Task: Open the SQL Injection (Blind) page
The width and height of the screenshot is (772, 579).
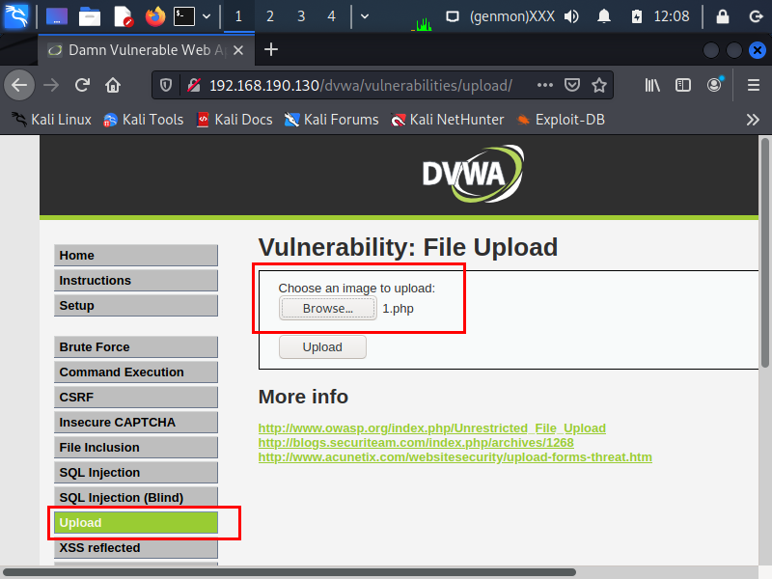Action: click(136, 497)
